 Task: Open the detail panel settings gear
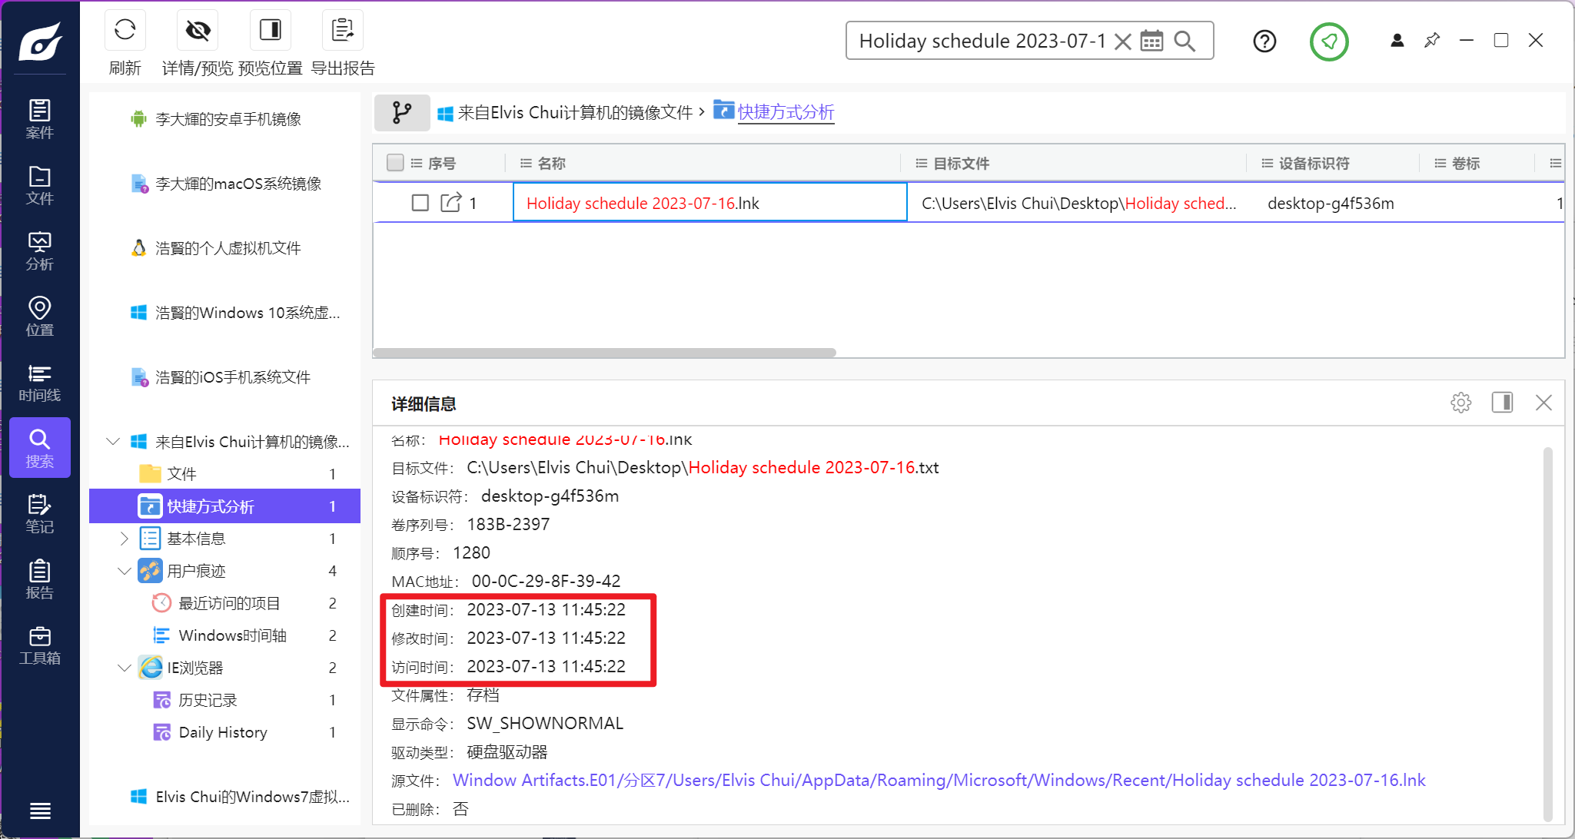1460,403
